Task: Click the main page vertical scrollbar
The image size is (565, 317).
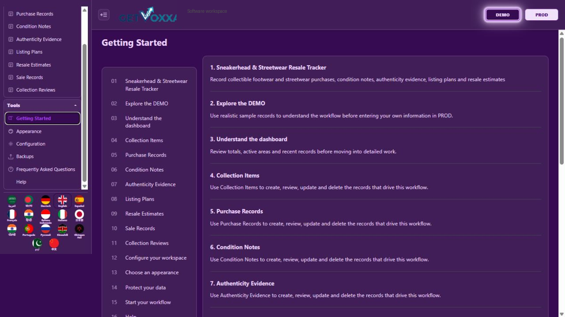Action: pos(561,101)
